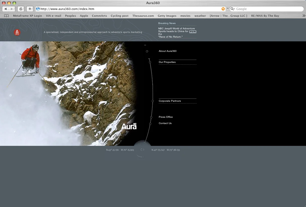Screen dimensions: 306x207
Task: Open the Arrow | The...Group LLC bookmark
Action: tap(228, 16)
